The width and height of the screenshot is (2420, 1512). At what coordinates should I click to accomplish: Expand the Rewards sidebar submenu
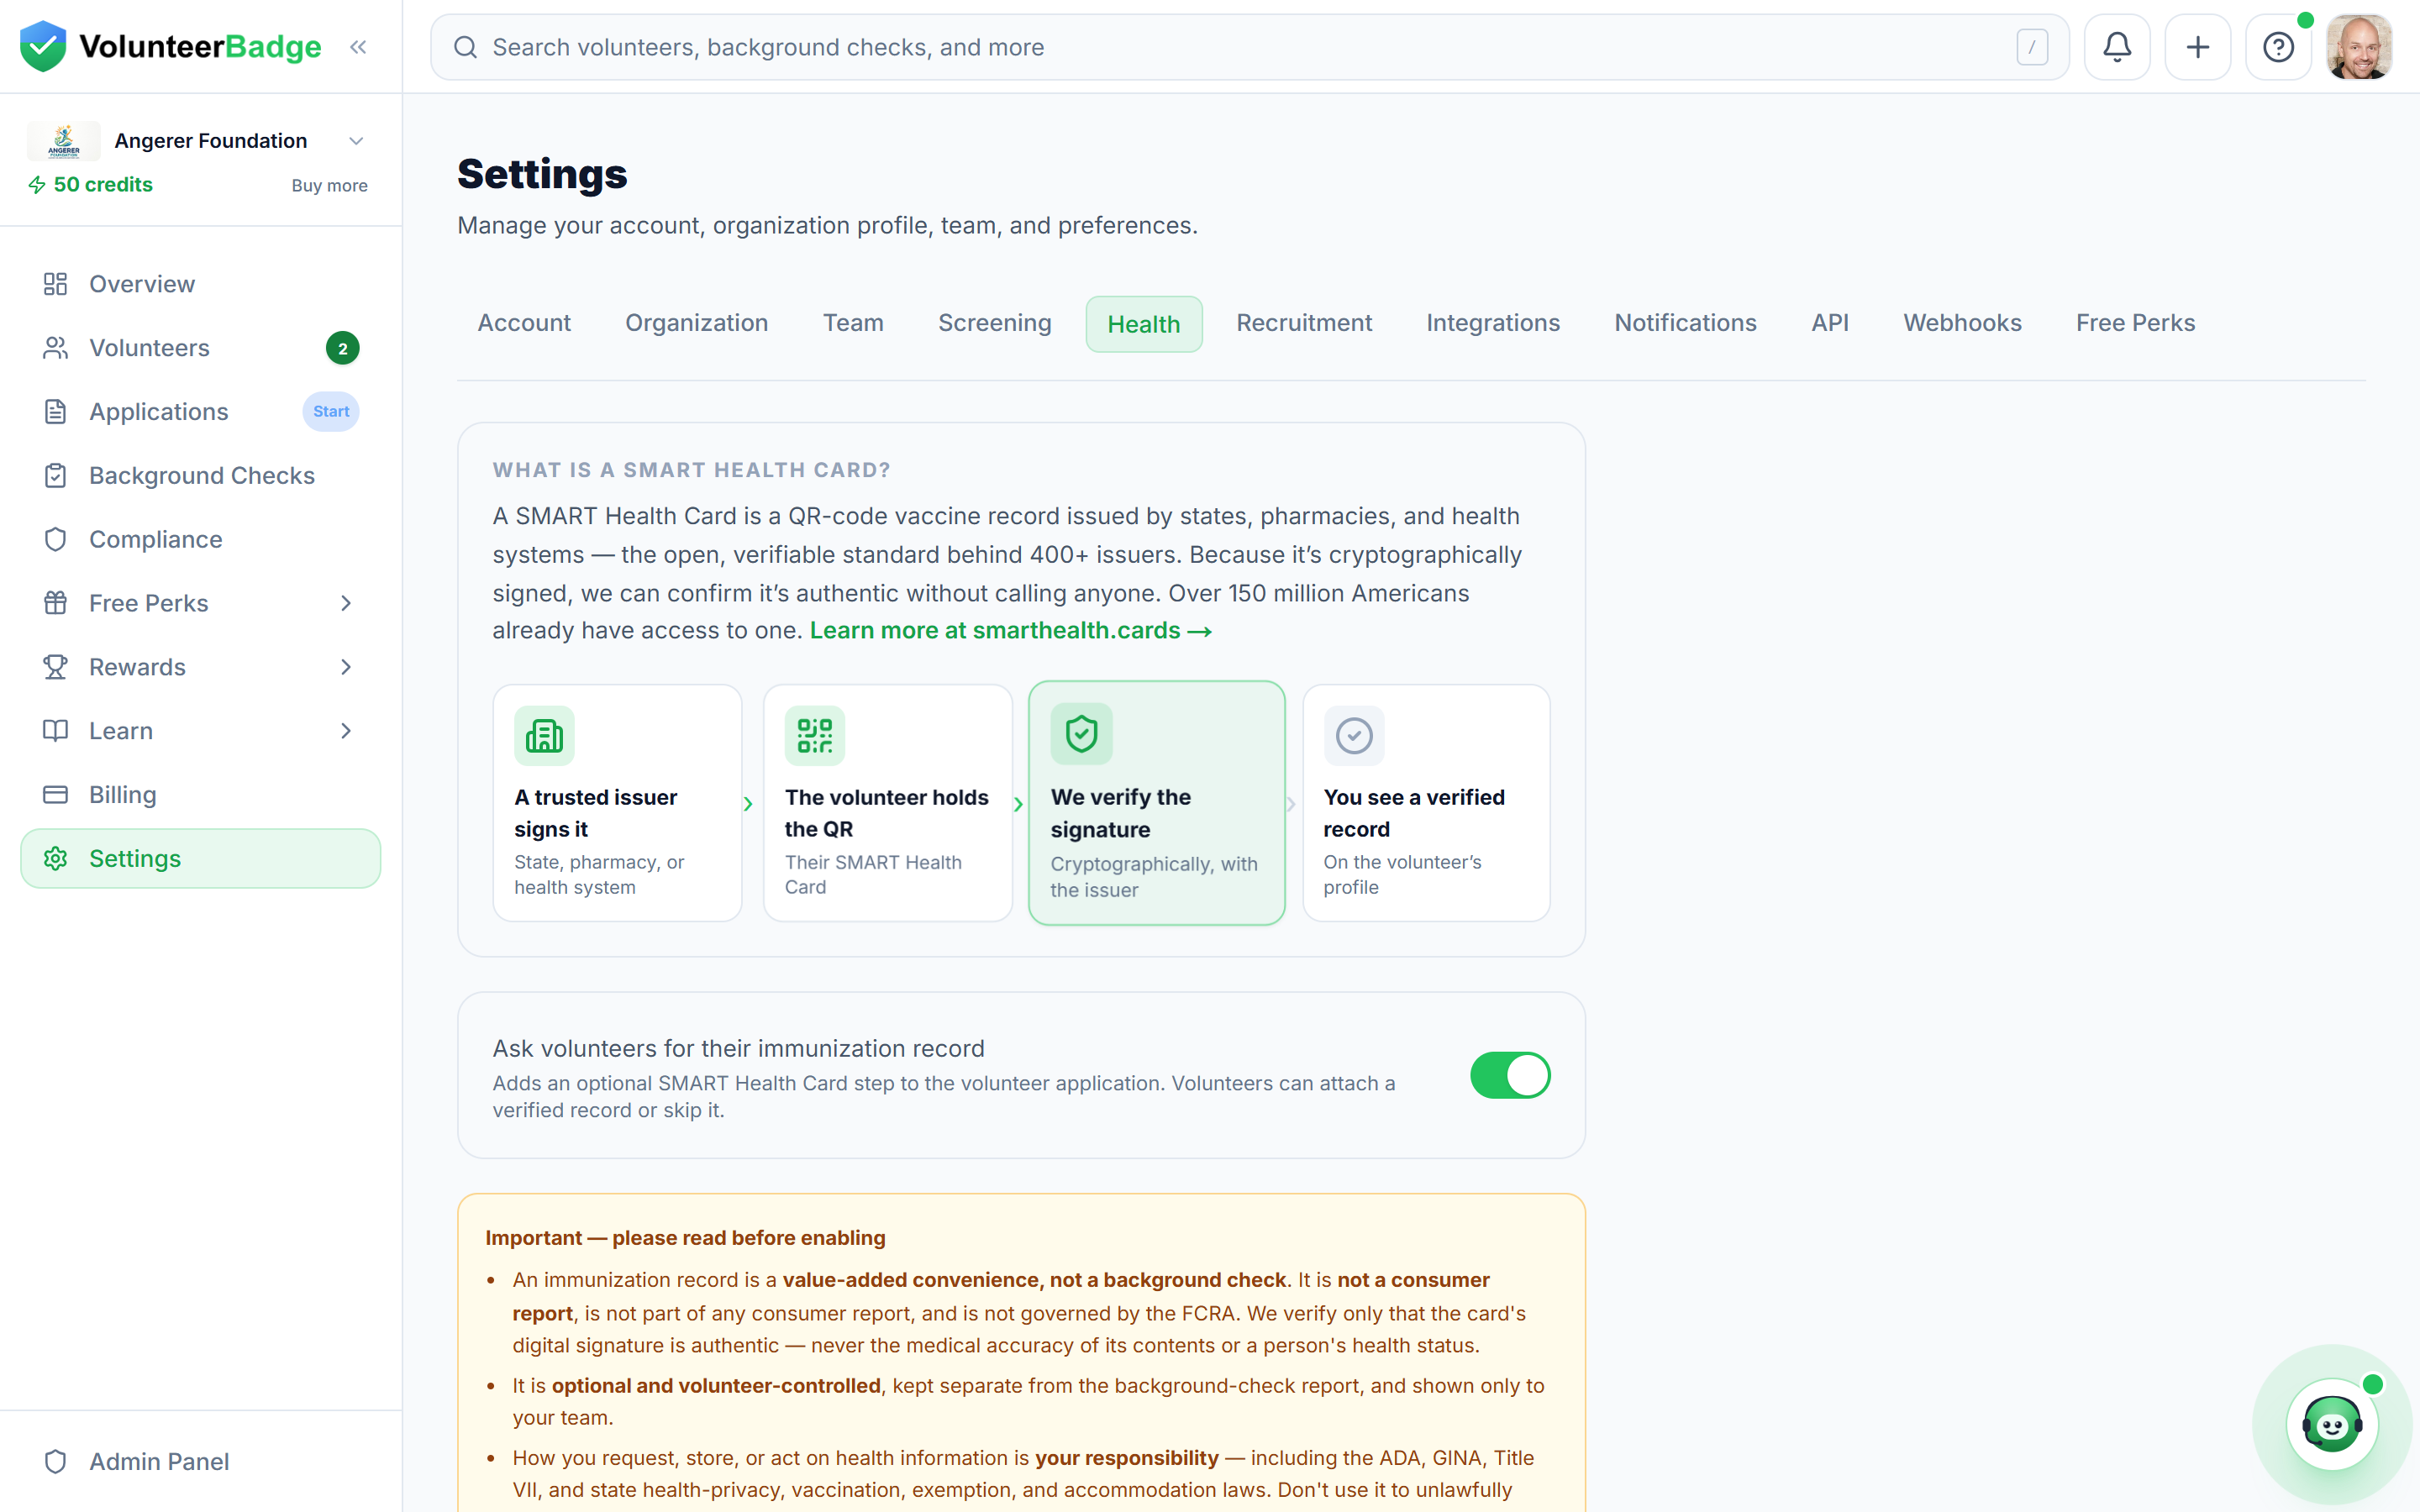[x=346, y=667]
